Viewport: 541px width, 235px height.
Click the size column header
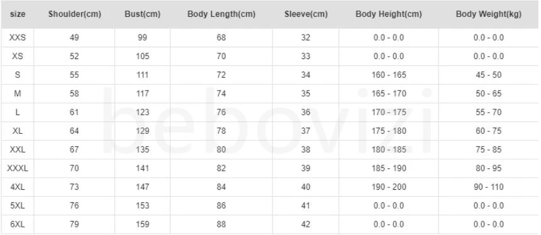pyautogui.click(x=17, y=14)
